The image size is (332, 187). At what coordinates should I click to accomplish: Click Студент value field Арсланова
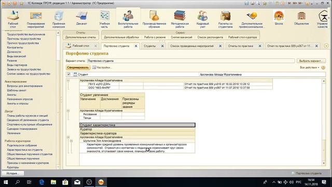point(262,74)
